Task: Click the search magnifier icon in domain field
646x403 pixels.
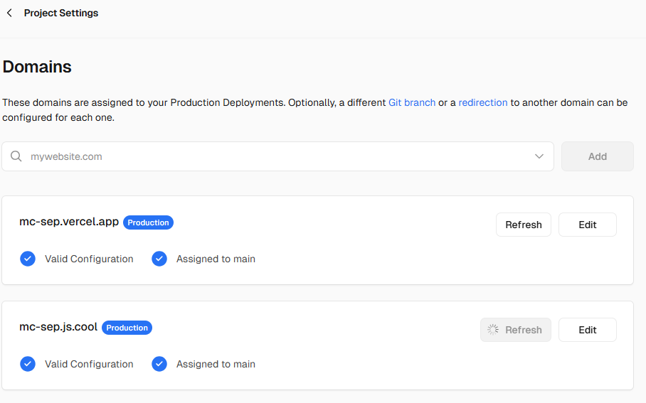Action: click(16, 156)
